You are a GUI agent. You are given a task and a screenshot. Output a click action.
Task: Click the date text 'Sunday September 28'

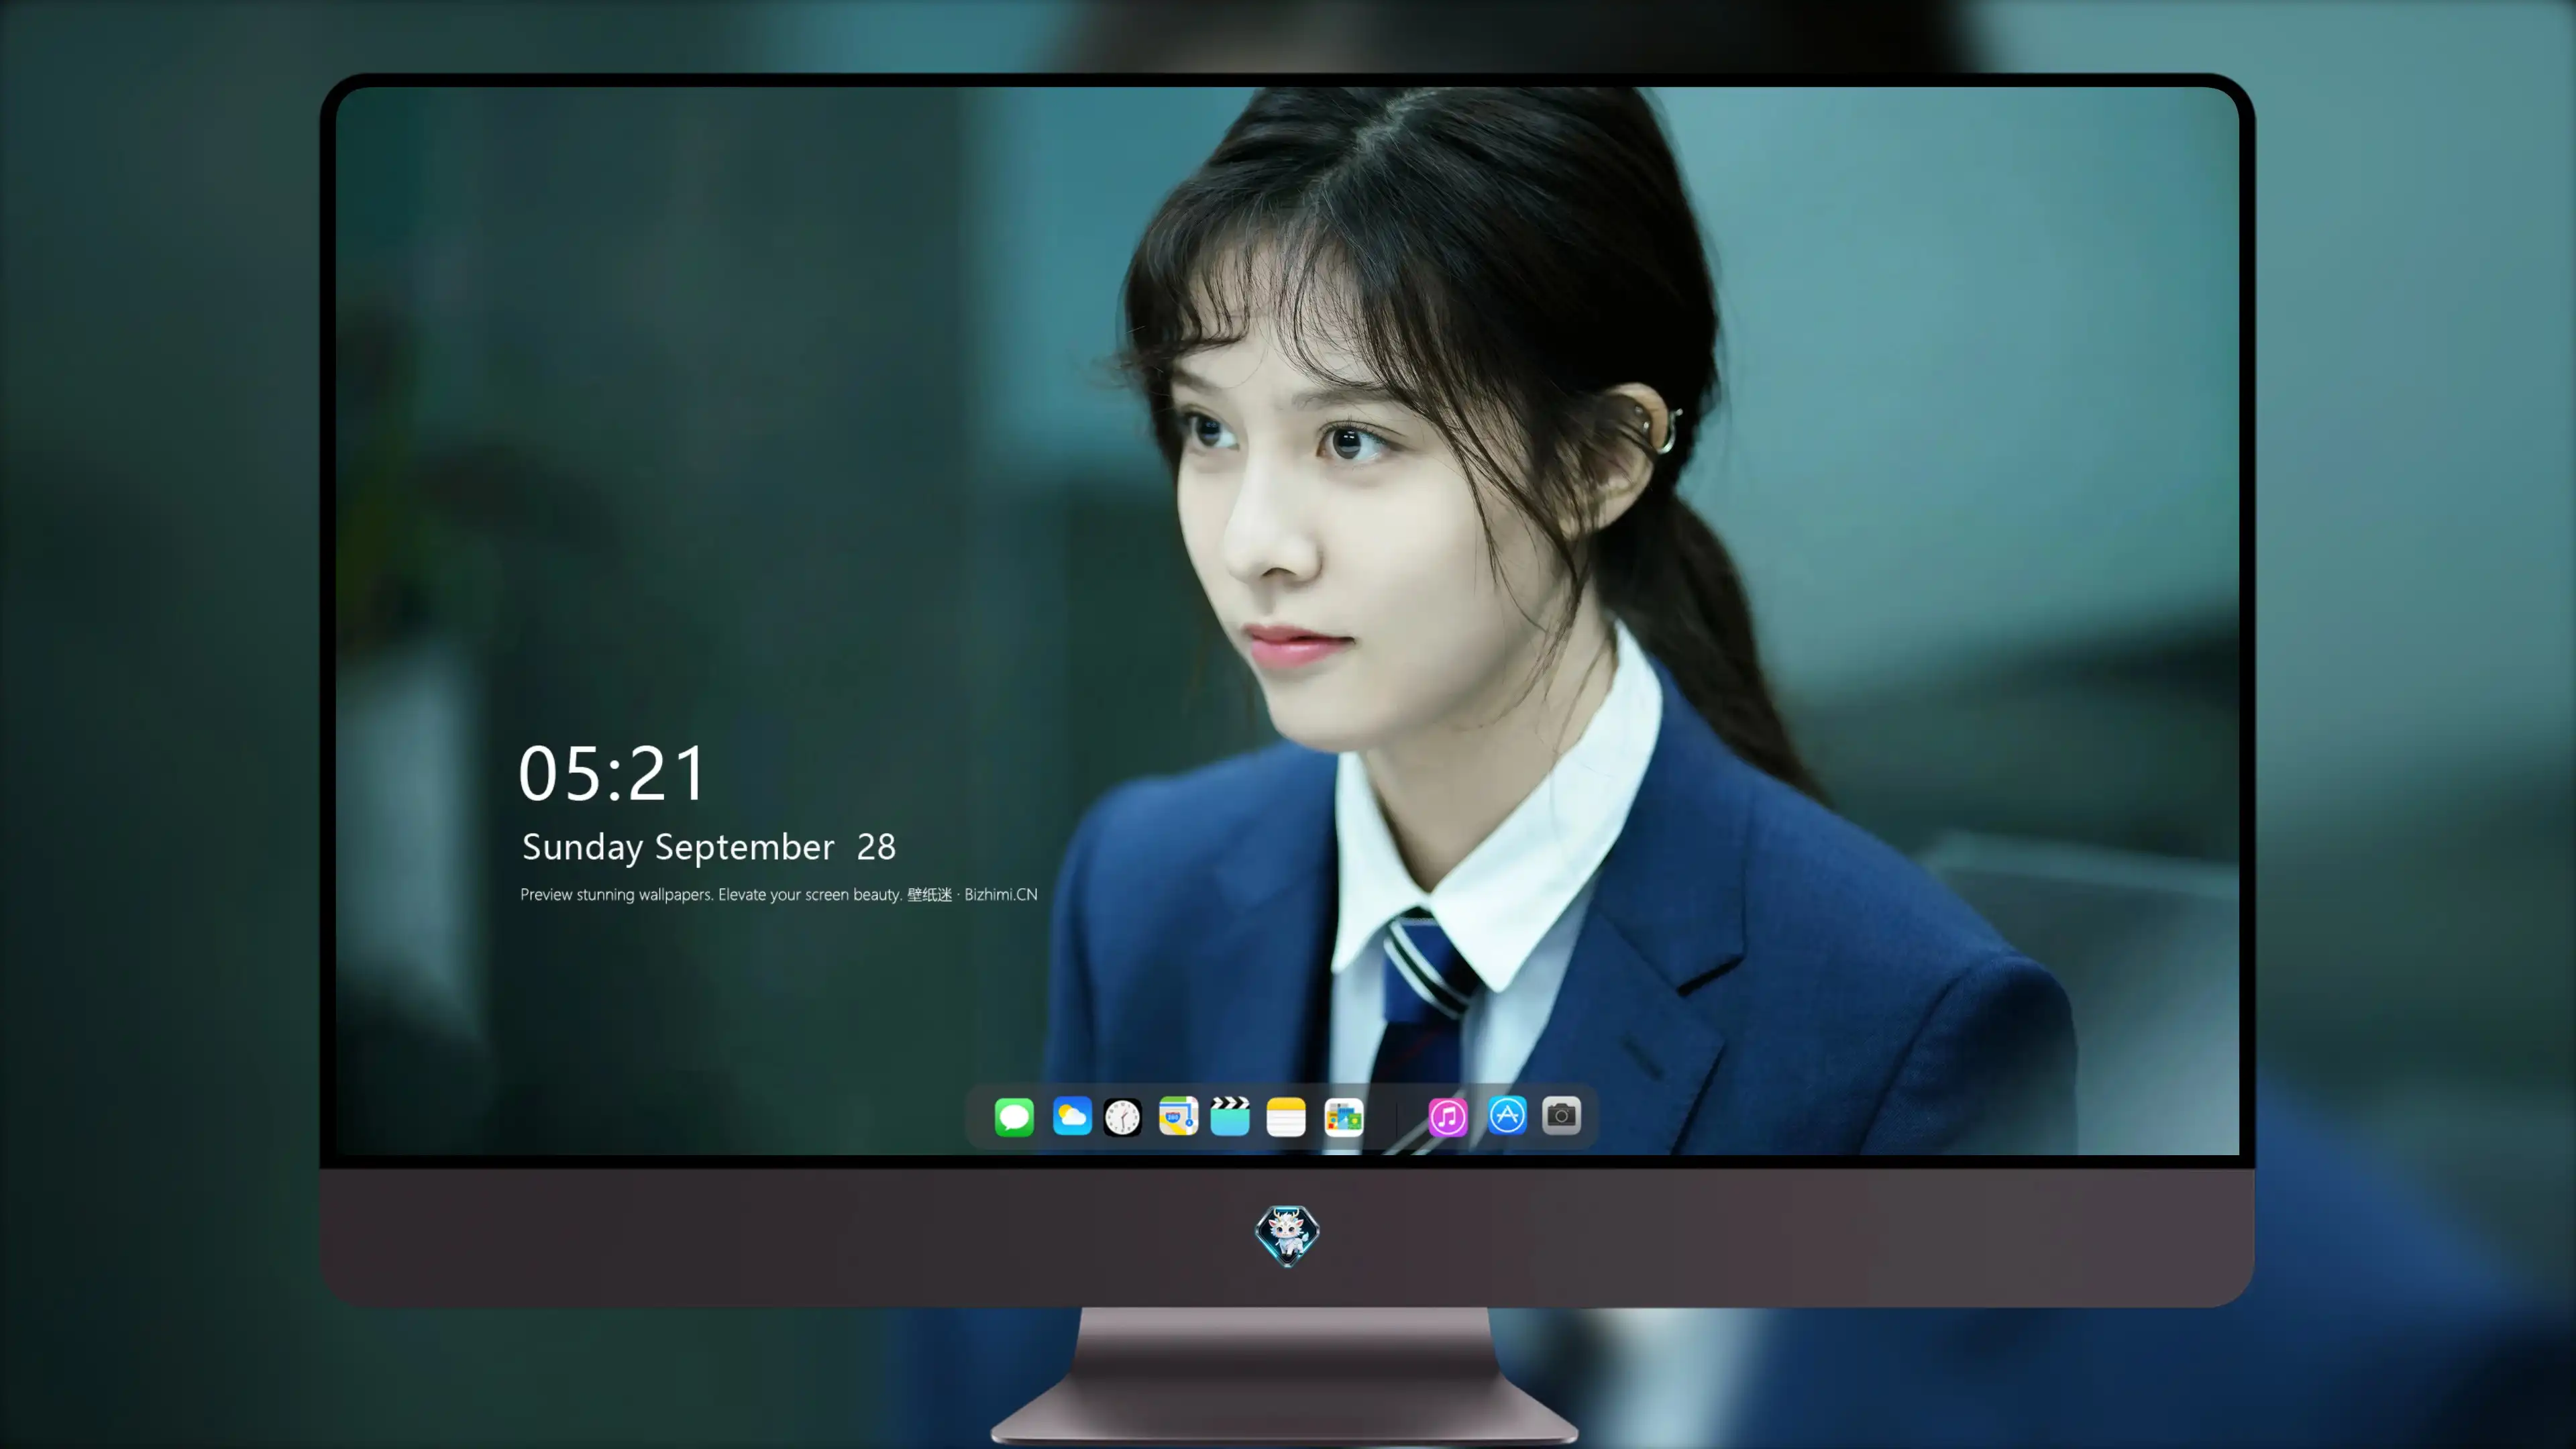point(709,847)
